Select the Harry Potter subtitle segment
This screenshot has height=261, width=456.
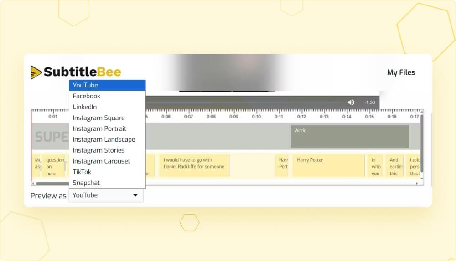(328, 165)
